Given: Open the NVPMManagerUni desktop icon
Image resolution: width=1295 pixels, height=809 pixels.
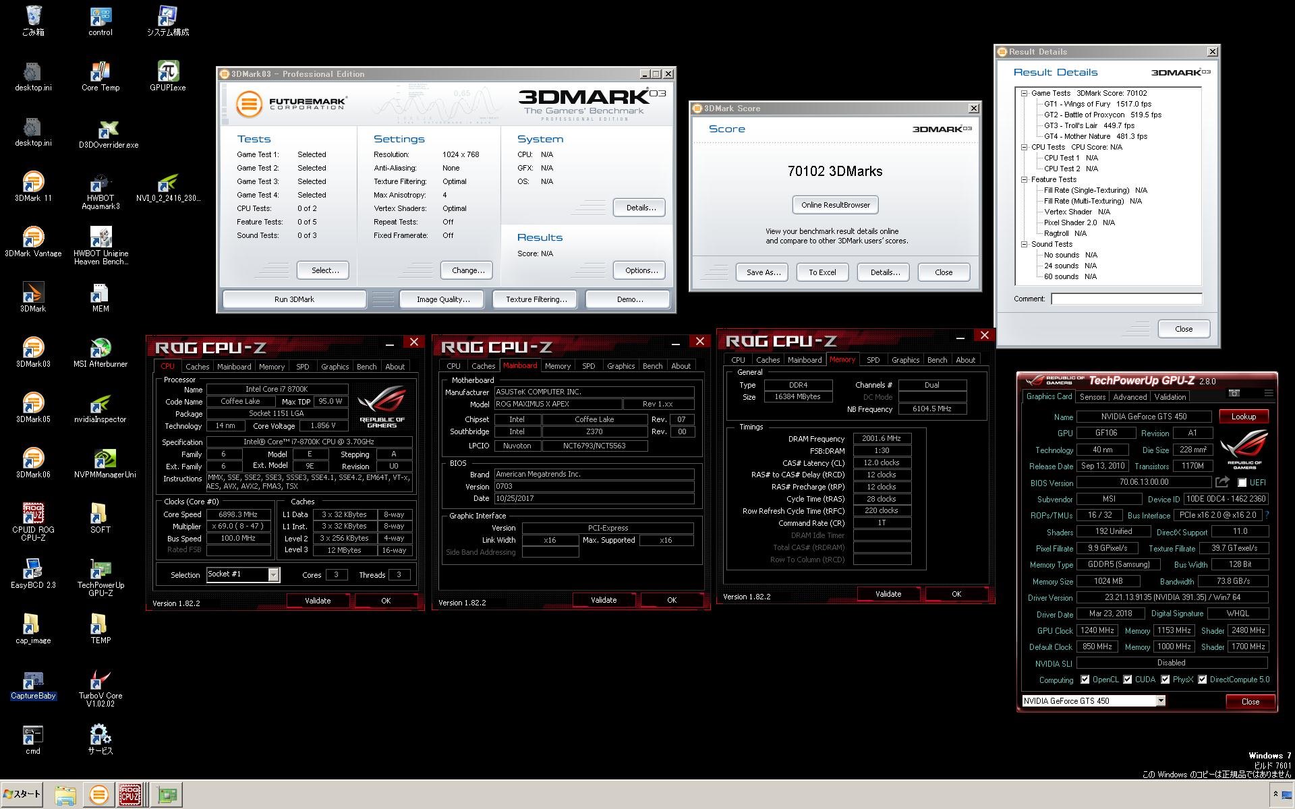Looking at the screenshot, I should click(x=105, y=463).
